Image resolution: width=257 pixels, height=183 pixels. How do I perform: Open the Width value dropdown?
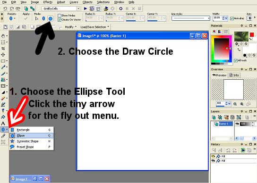click(226, 18)
